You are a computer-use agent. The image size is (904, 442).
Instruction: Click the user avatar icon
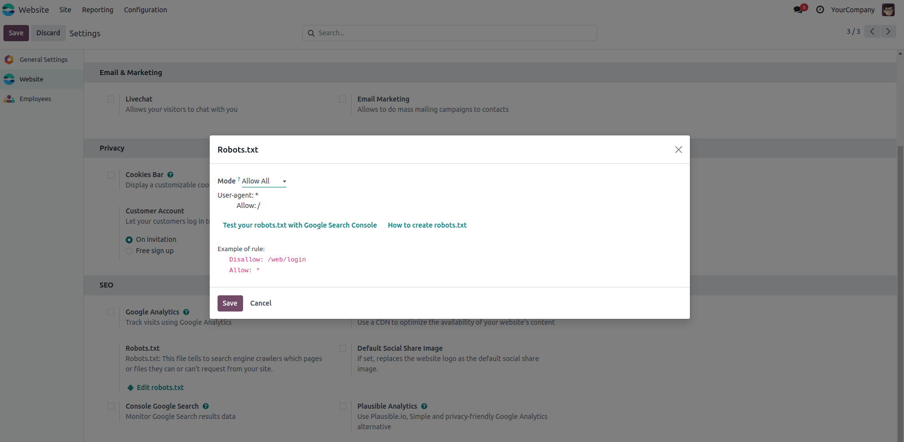click(888, 10)
